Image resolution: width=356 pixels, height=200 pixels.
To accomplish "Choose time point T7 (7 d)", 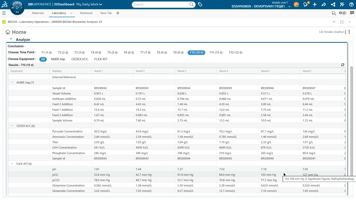I will [145, 53].
